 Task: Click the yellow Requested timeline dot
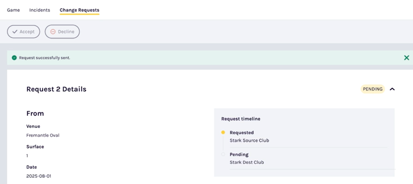tap(223, 132)
